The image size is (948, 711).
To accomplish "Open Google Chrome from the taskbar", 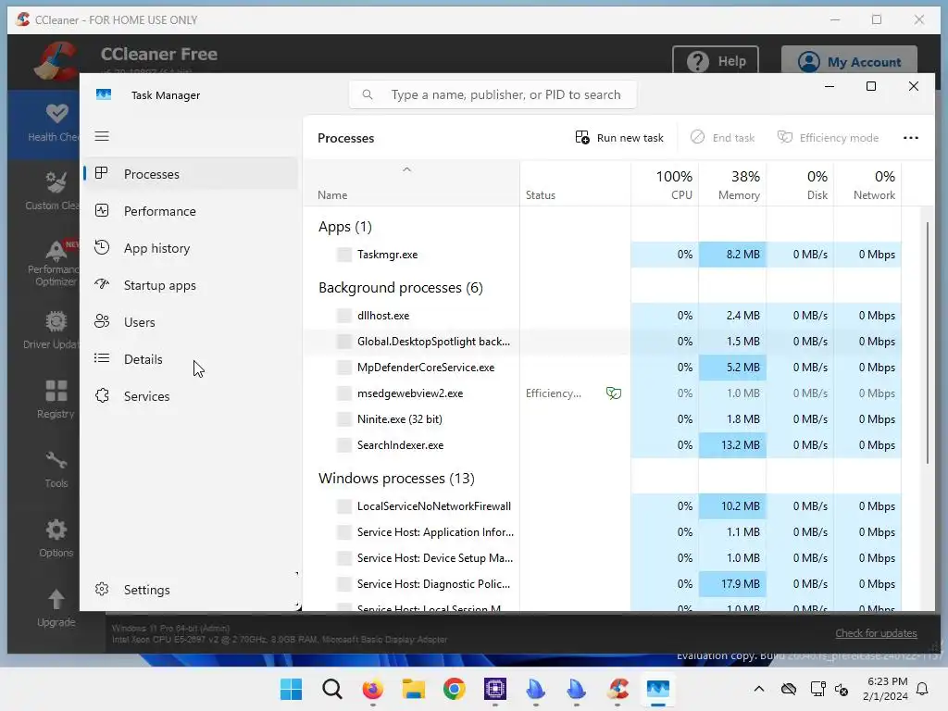I will coord(454,689).
